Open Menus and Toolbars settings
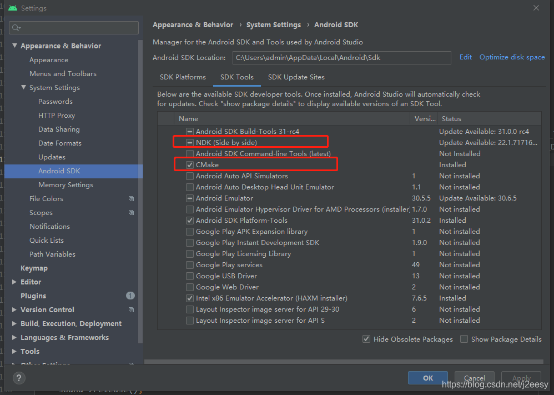Screen dimensions: 554x395 pos(63,73)
